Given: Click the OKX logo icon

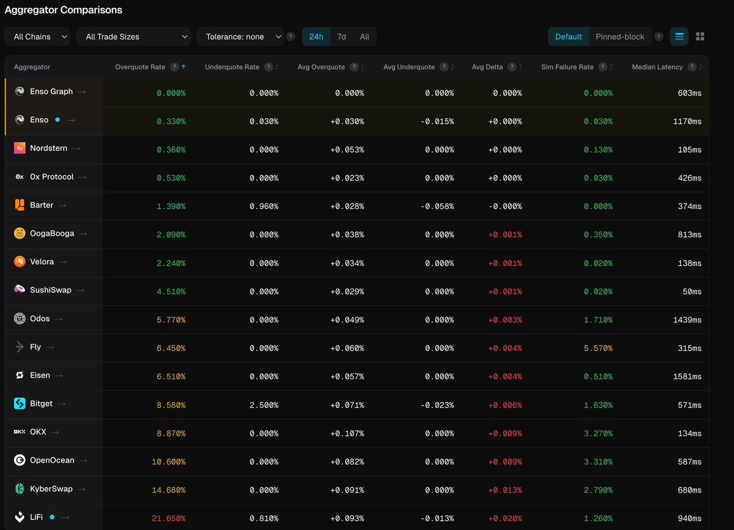Looking at the screenshot, I should point(20,431).
